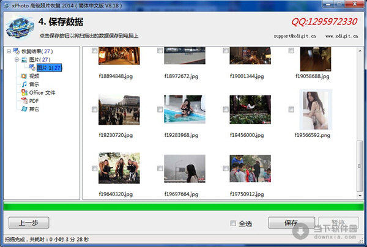
Task: Click the 4. 保存数据 heading
Action: [61, 22]
